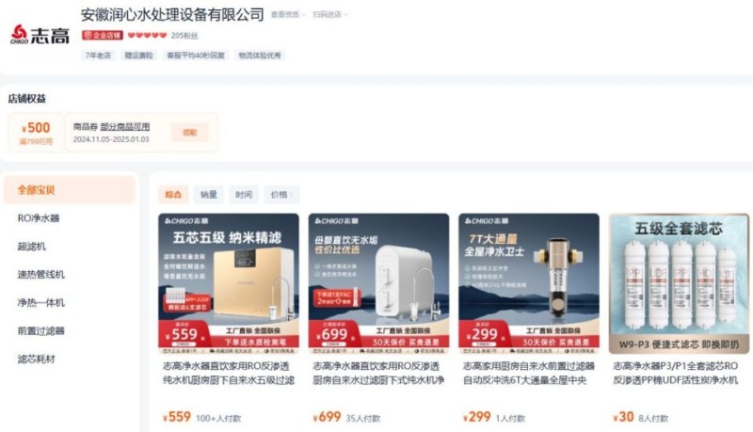
Task: Click the red hearts store rating
Action: click(x=147, y=35)
